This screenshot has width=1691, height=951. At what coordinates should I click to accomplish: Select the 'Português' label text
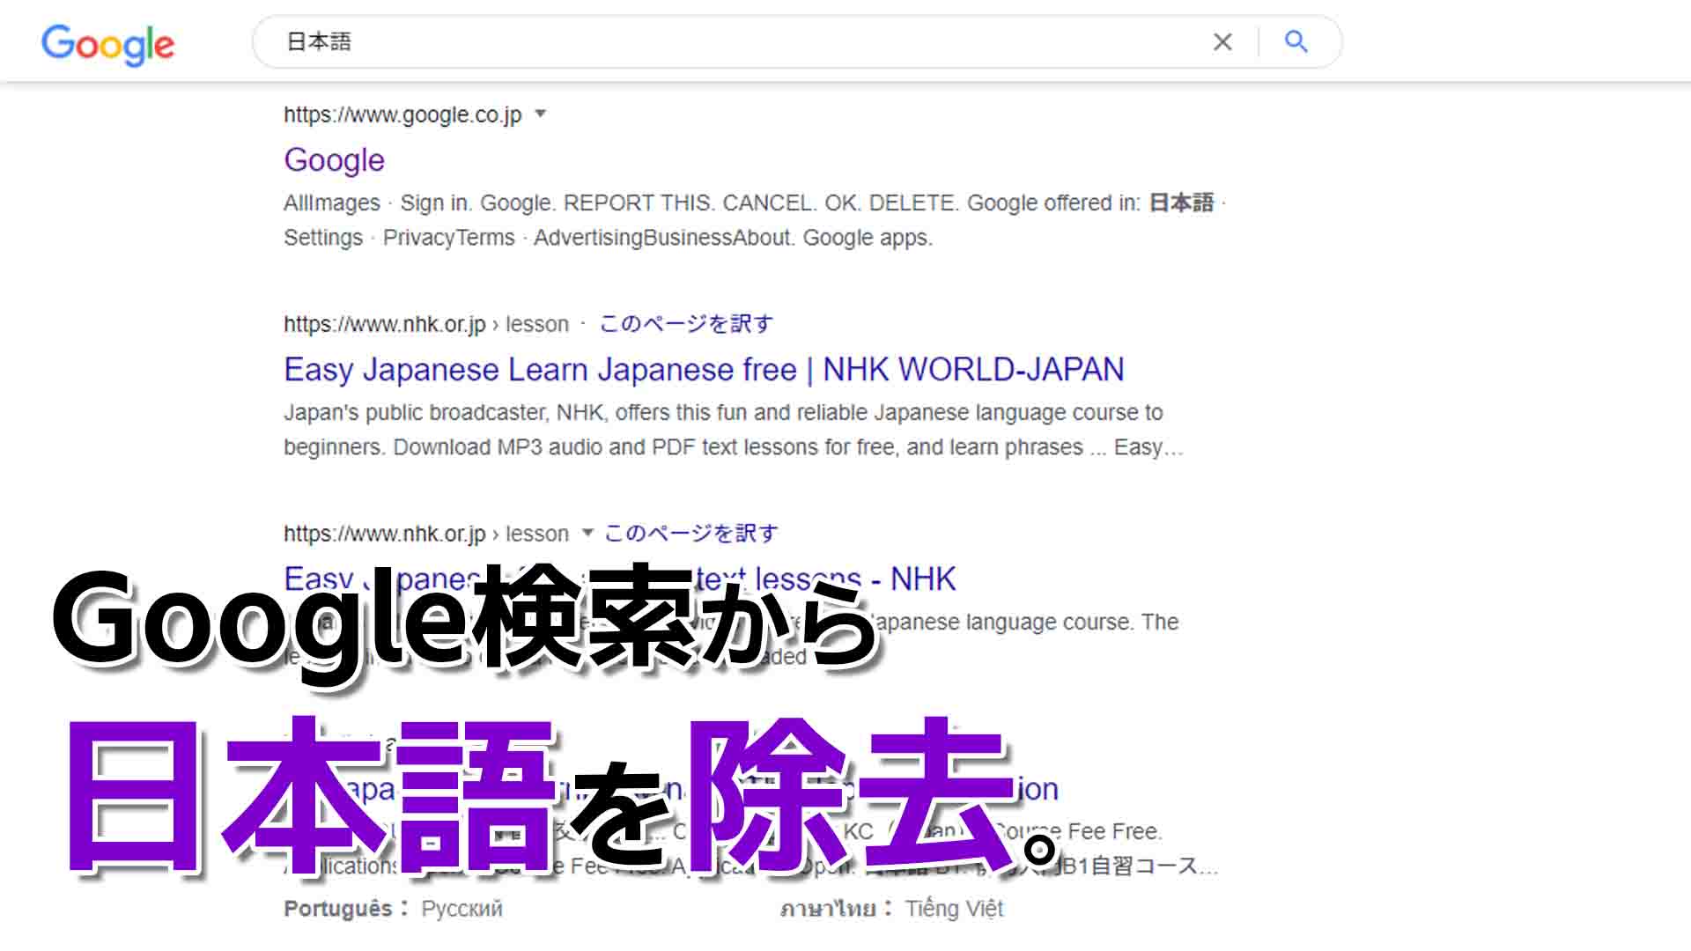point(338,909)
